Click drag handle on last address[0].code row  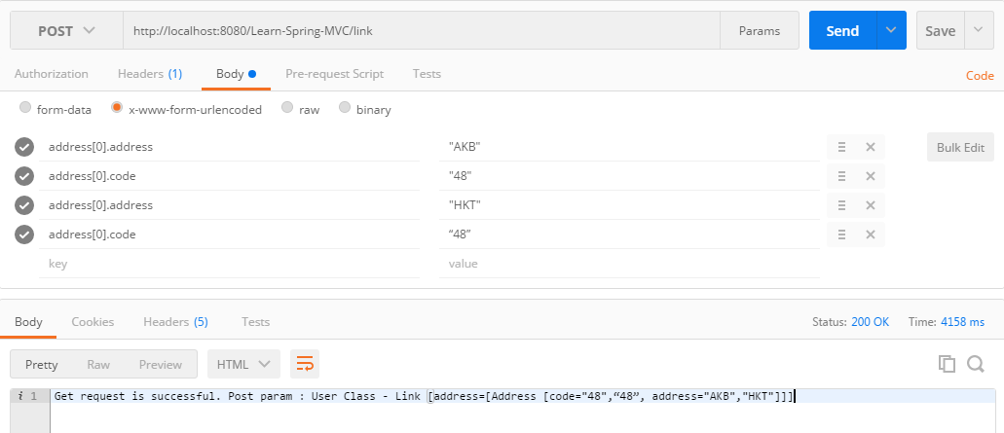point(841,235)
